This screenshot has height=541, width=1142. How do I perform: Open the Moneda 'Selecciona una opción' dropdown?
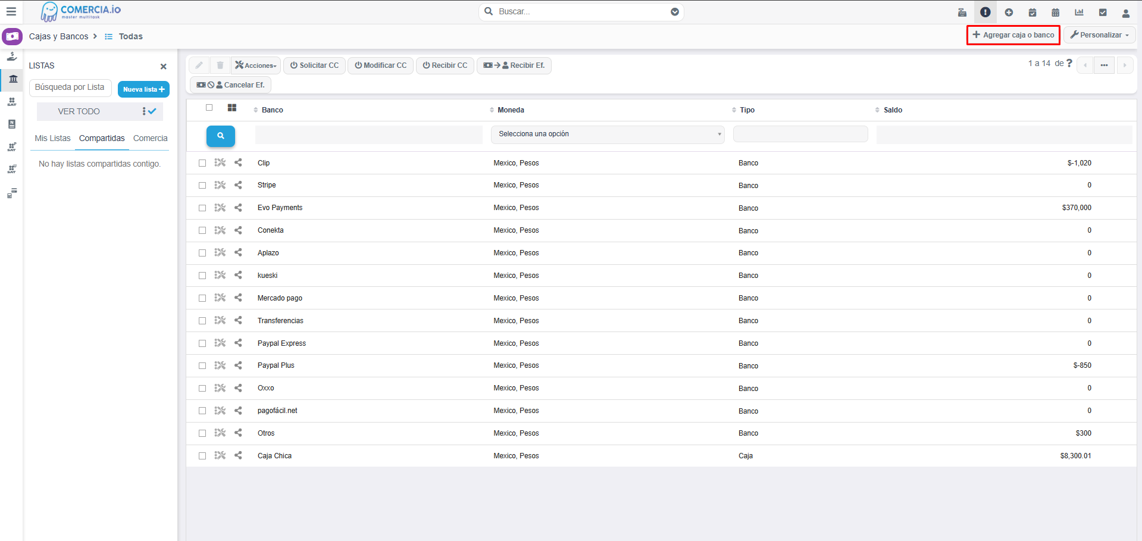tap(608, 135)
